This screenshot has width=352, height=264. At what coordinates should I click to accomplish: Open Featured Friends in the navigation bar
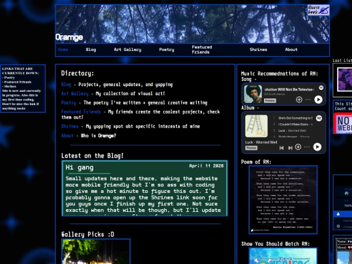(201, 50)
